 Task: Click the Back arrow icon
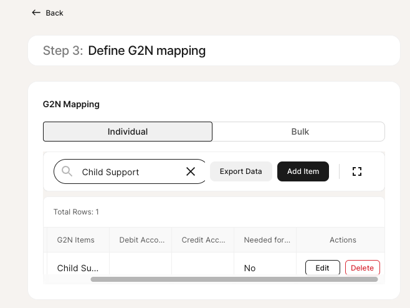click(x=36, y=12)
